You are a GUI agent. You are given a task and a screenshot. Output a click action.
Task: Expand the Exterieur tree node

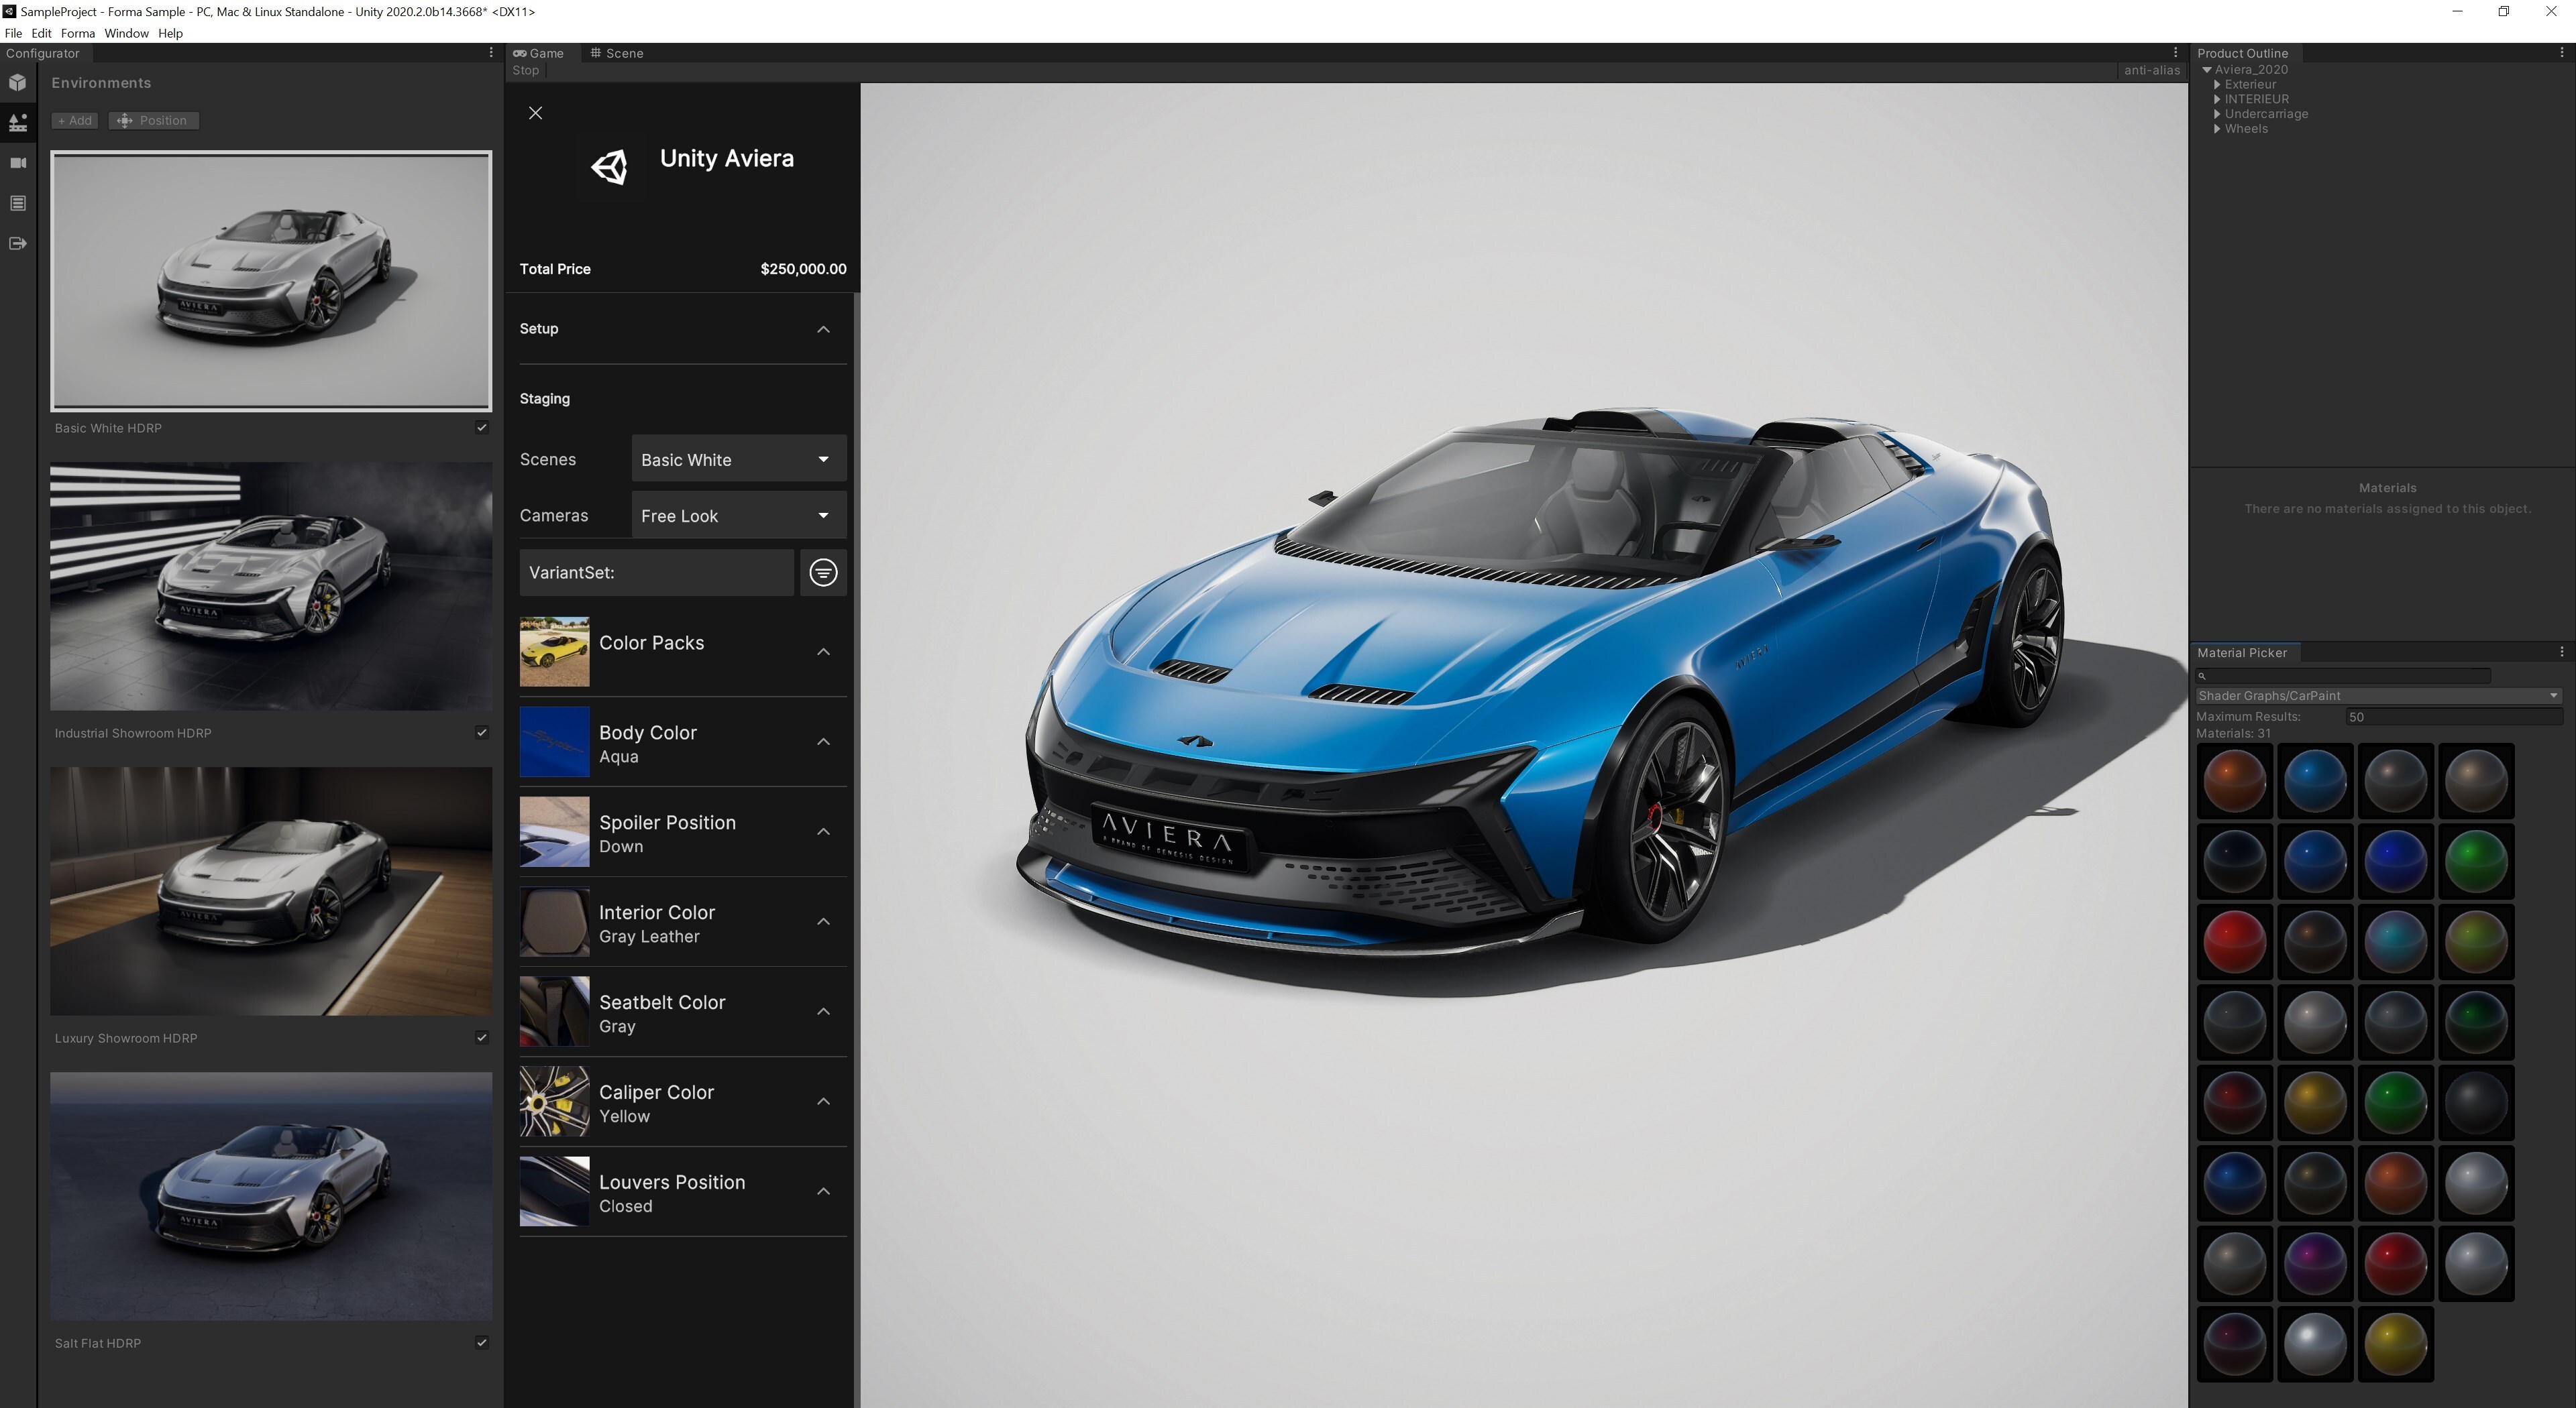coord(2217,85)
